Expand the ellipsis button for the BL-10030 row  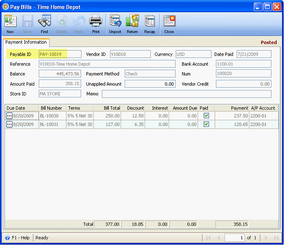pos(9,116)
